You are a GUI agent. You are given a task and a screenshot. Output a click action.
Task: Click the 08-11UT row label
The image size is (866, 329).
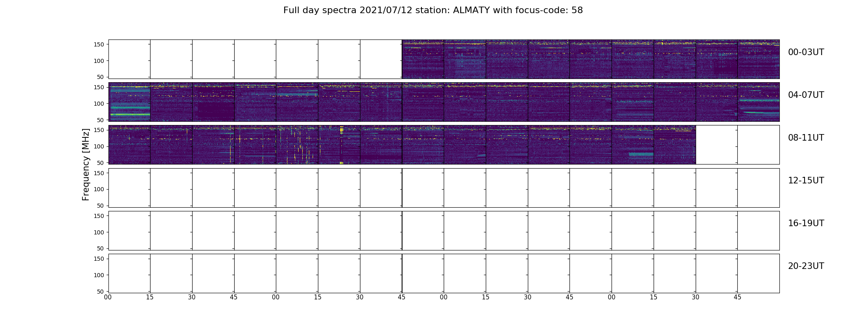tap(806, 138)
